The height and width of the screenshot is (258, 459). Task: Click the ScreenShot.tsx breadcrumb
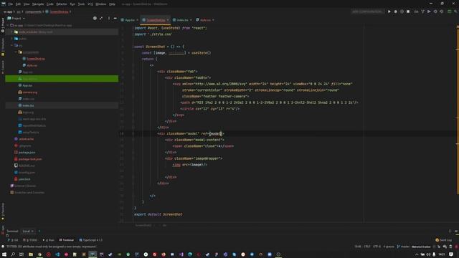pyautogui.click(x=59, y=11)
